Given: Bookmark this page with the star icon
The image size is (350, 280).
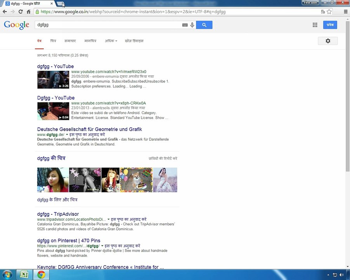Looking at the screenshot, I should pos(329,12).
